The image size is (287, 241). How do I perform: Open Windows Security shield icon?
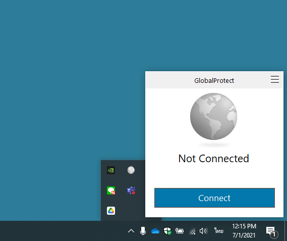click(167, 231)
